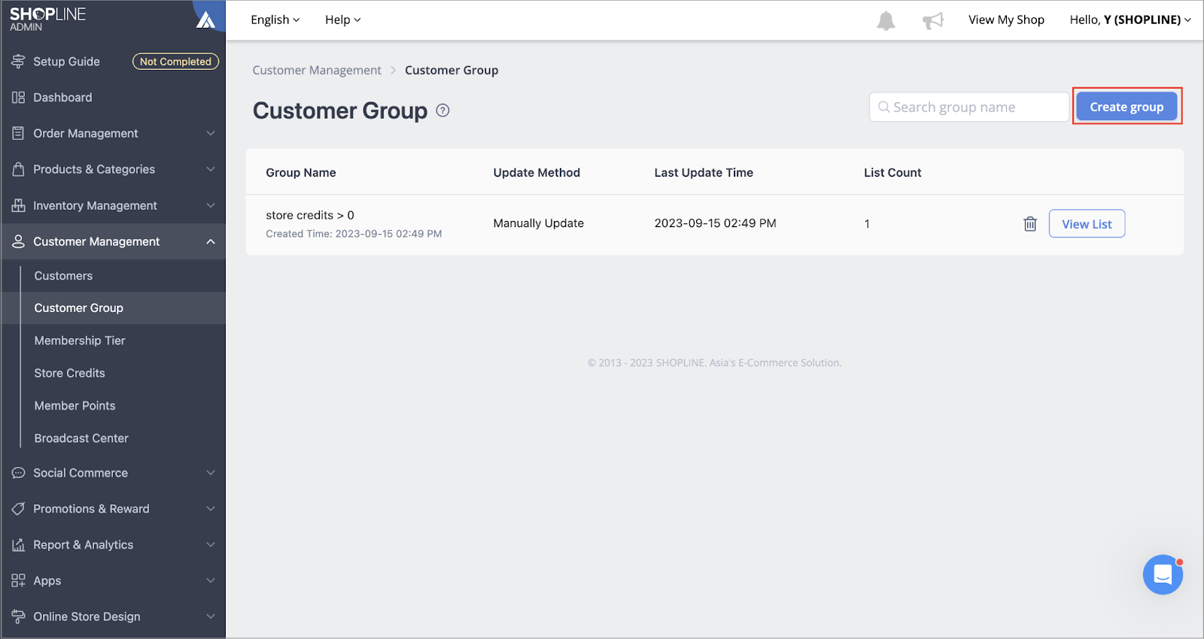Expand Report & Analytics chevron
This screenshot has width=1204, height=639.
211,545
